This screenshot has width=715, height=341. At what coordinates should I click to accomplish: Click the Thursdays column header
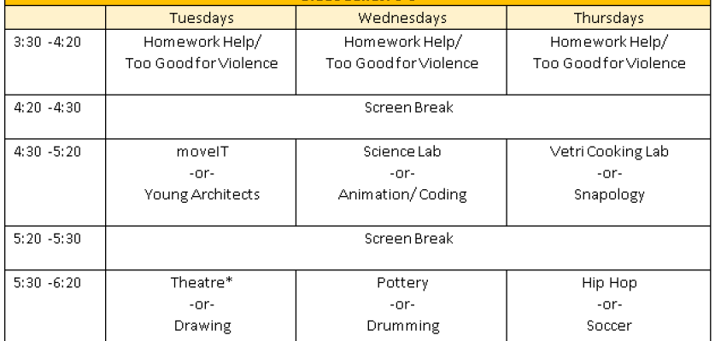[609, 17]
